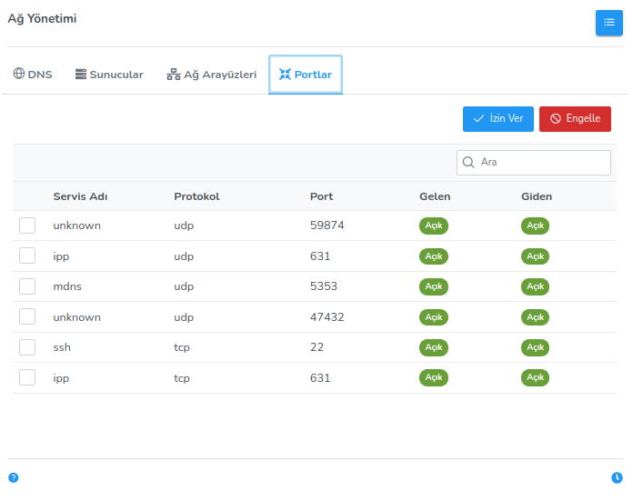This screenshot has height=501, width=633.
Task: Click the magnifier icon in search box
Action: [469, 163]
